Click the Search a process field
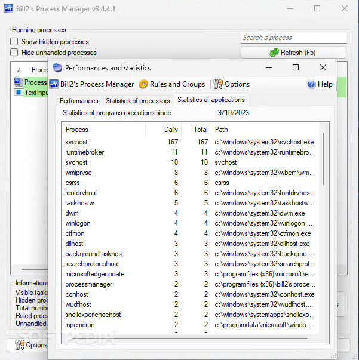 pos(293,38)
